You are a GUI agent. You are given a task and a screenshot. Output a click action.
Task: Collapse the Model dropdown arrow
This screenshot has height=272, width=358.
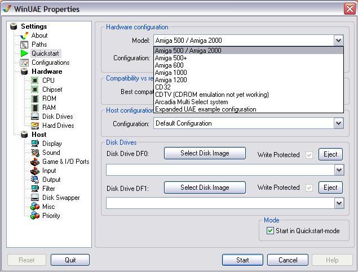(x=338, y=41)
